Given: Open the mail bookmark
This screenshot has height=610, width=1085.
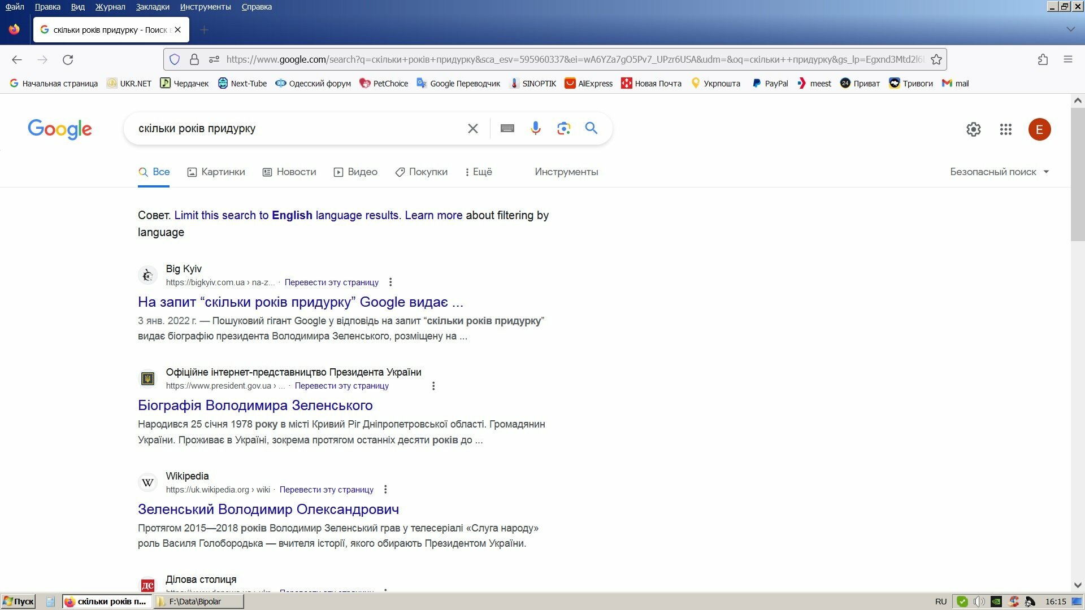Looking at the screenshot, I should click(x=956, y=83).
